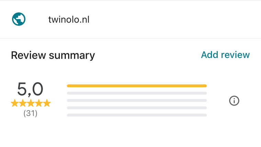This screenshot has width=261, height=147.
Task: Open the review info circle icon
Action: pos(234,101)
